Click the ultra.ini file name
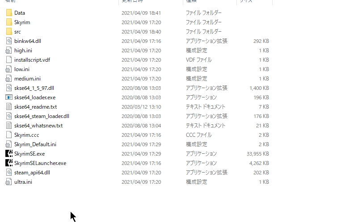Screen dimensions: 362x224 pyautogui.click(x=23, y=182)
